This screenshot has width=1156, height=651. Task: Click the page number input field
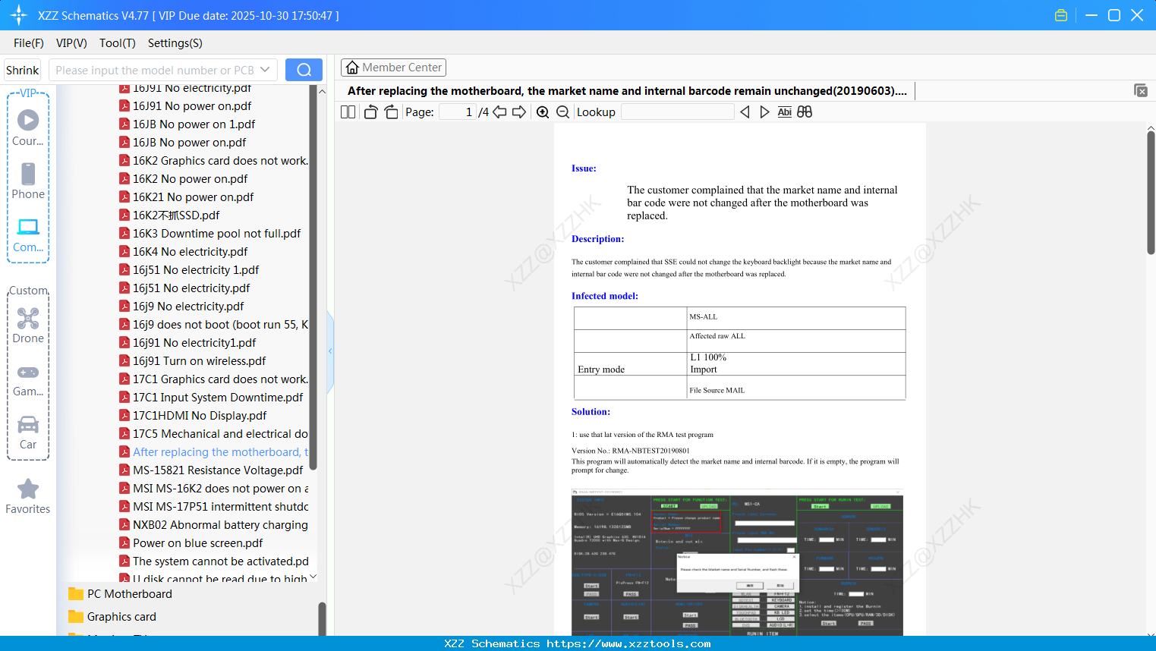pos(458,112)
